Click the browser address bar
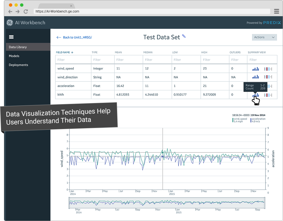Screen dimensions: 283x221 152,11
